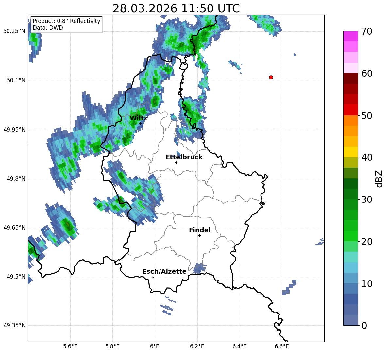
Task: Click the 'Product: 0.8° Reflectivity' text
Action: (x=66, y=21)
